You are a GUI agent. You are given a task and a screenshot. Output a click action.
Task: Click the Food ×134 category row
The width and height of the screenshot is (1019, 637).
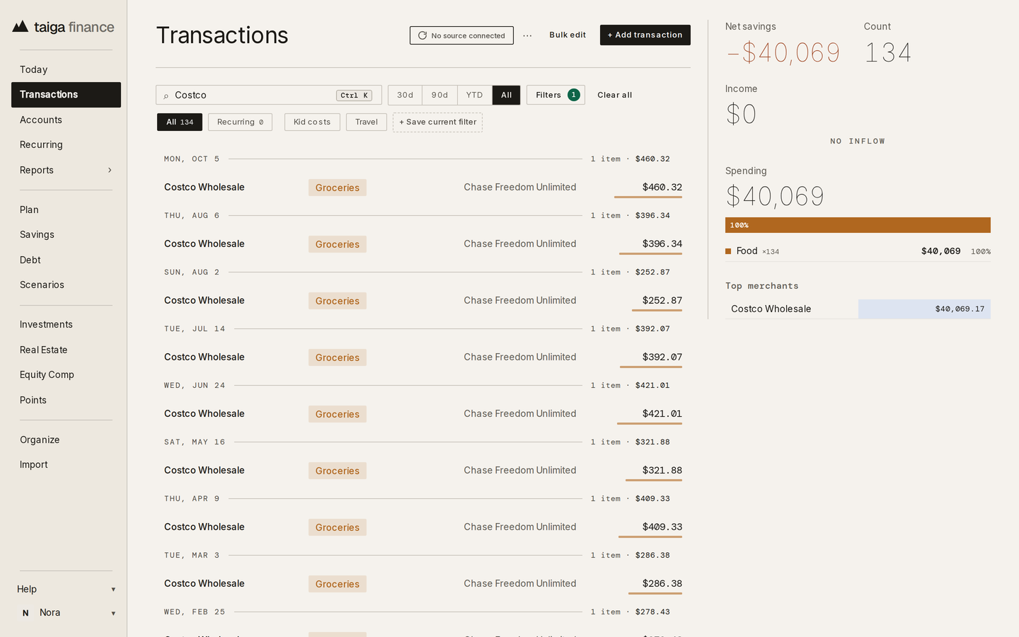(858, 251)
